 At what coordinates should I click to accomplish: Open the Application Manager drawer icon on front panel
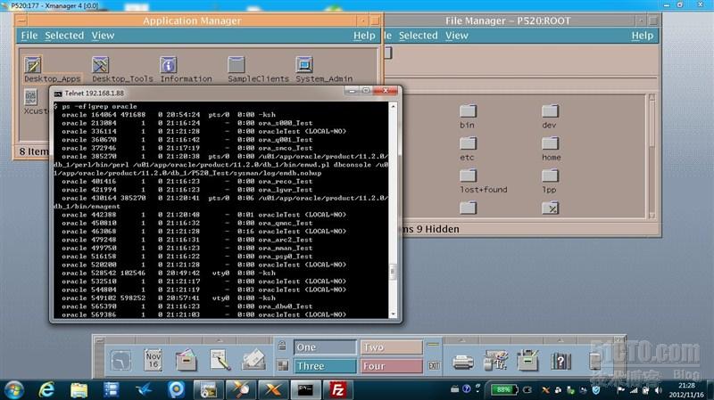point(528,361)
